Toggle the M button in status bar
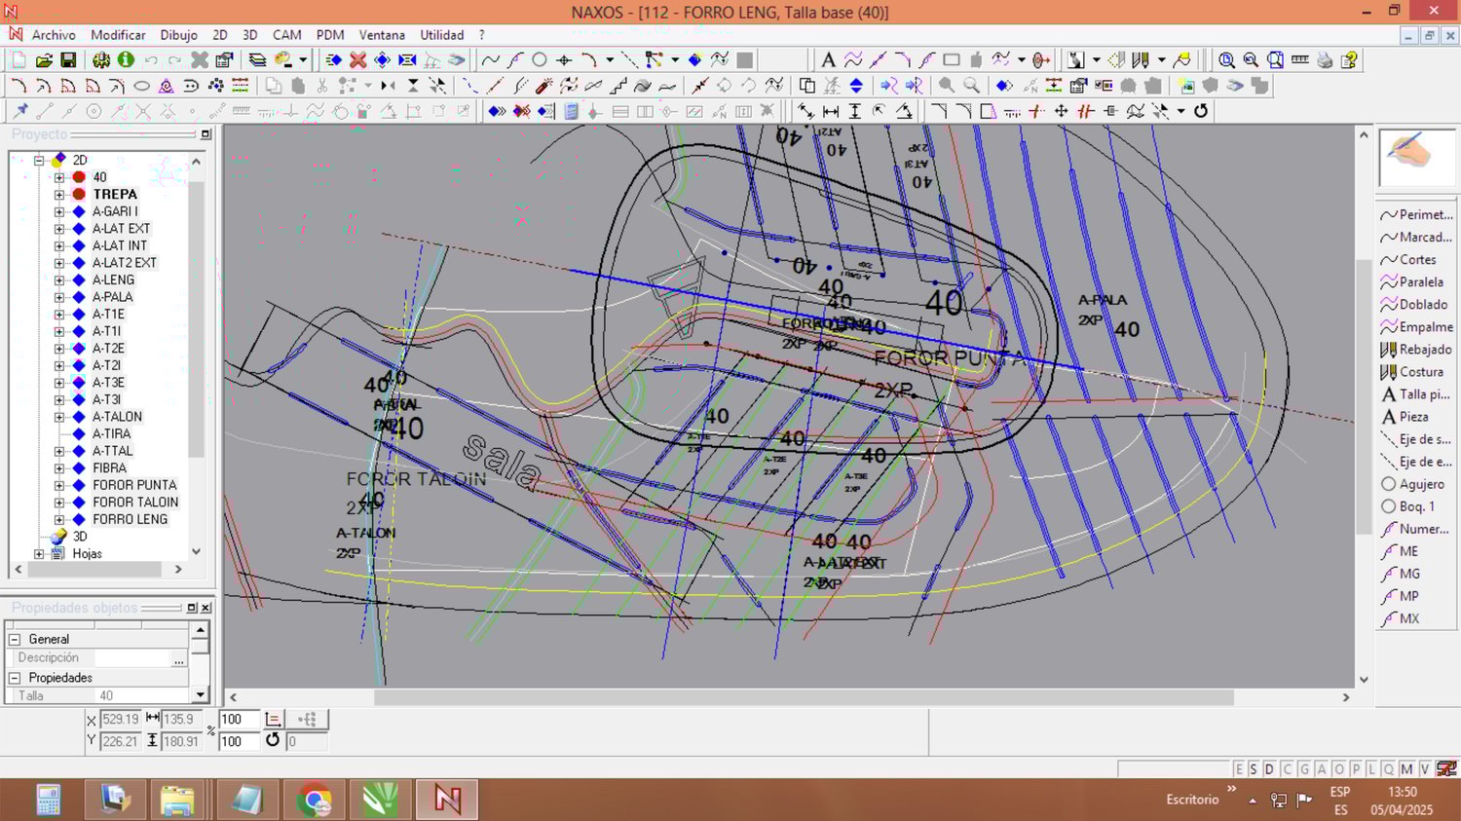This screenshot has height=821, width=1461. (x=1406, y=769)
